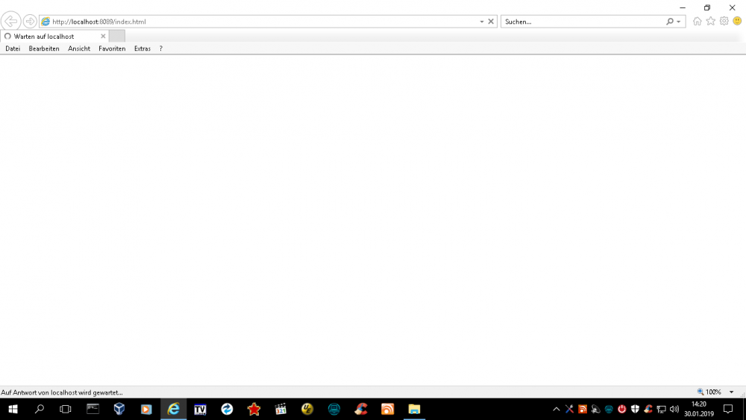The image size is (746, 420).
Task: Click the orange RSS tray icon
Action: [x=583, y=409]
